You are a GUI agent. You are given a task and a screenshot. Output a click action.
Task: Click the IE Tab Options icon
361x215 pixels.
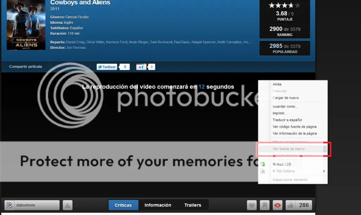point(263,171)
